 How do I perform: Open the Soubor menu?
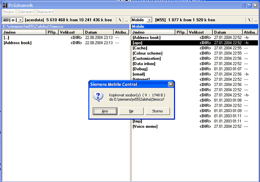click(x=9, y=12)
